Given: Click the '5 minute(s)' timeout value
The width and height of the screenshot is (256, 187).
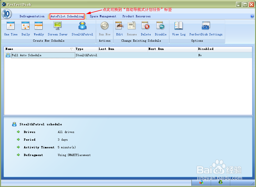Looking at the screenshot, I should (67, 147).
